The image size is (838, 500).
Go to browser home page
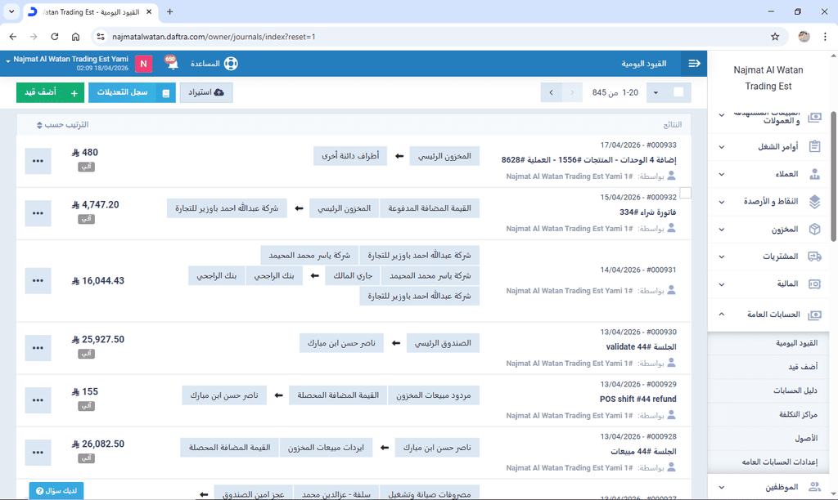click(75, 37)
